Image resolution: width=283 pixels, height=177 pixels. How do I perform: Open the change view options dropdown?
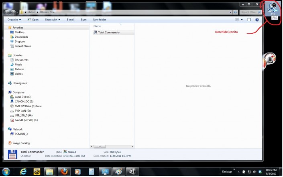pyautogui.click(x=241, y=19)
